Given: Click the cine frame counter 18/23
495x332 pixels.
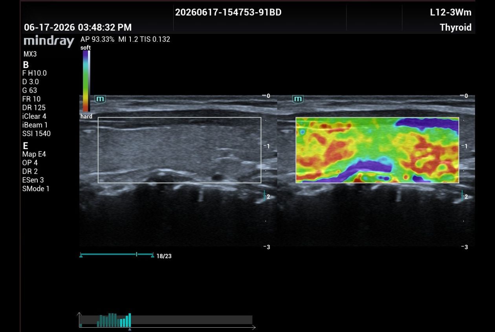Looking at the screenshot, I should coord(164,256).
